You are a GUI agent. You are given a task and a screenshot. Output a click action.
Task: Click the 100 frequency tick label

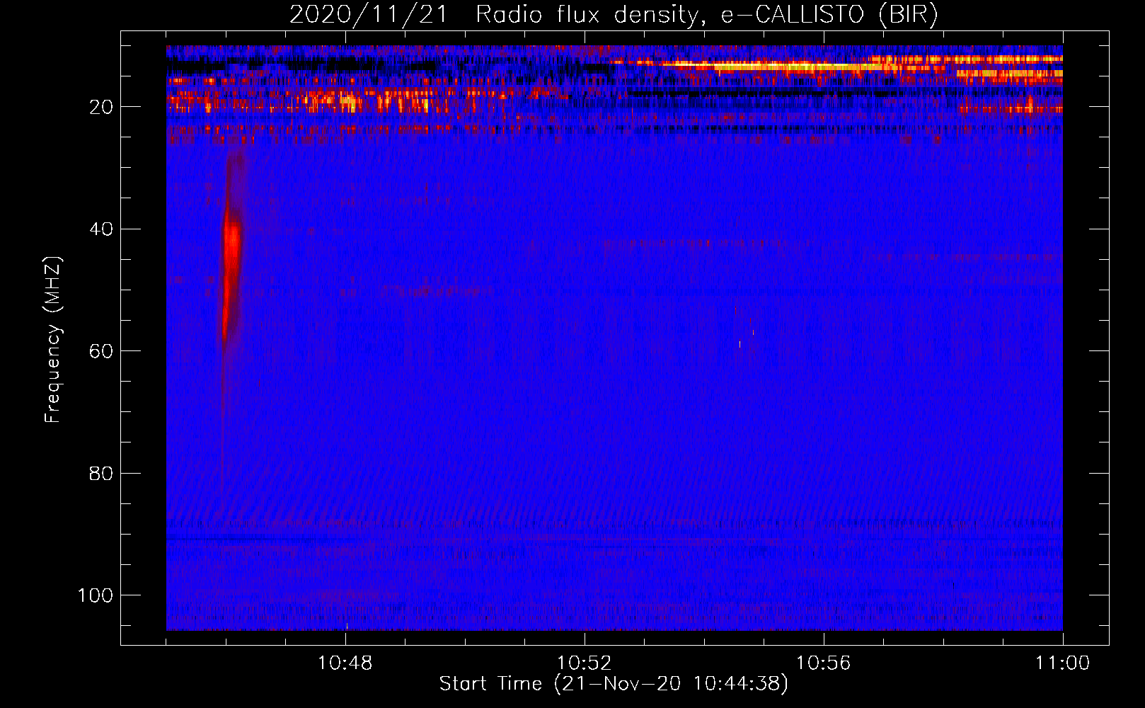click(96, 595)
